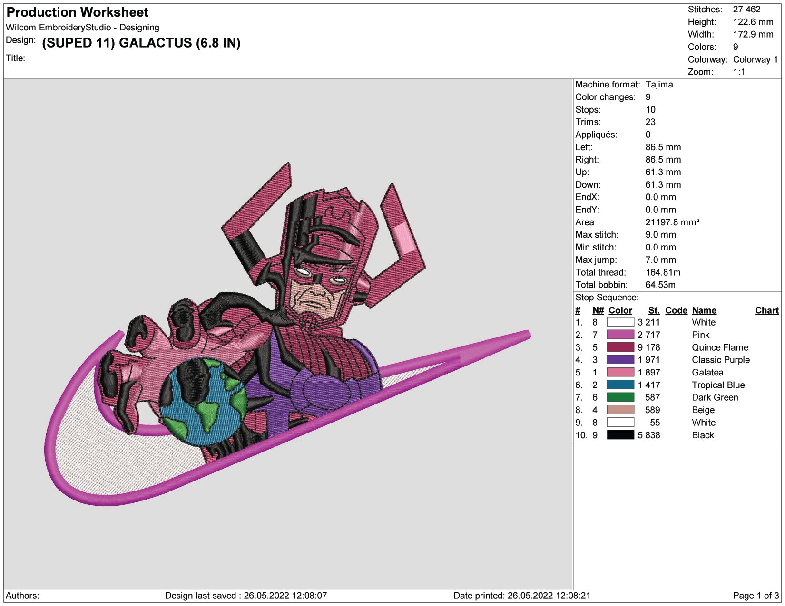The height and width of the screenshot is (606, 785).
Task: Click the height value '122.6 mm'
Action: (x=753, y=22)
